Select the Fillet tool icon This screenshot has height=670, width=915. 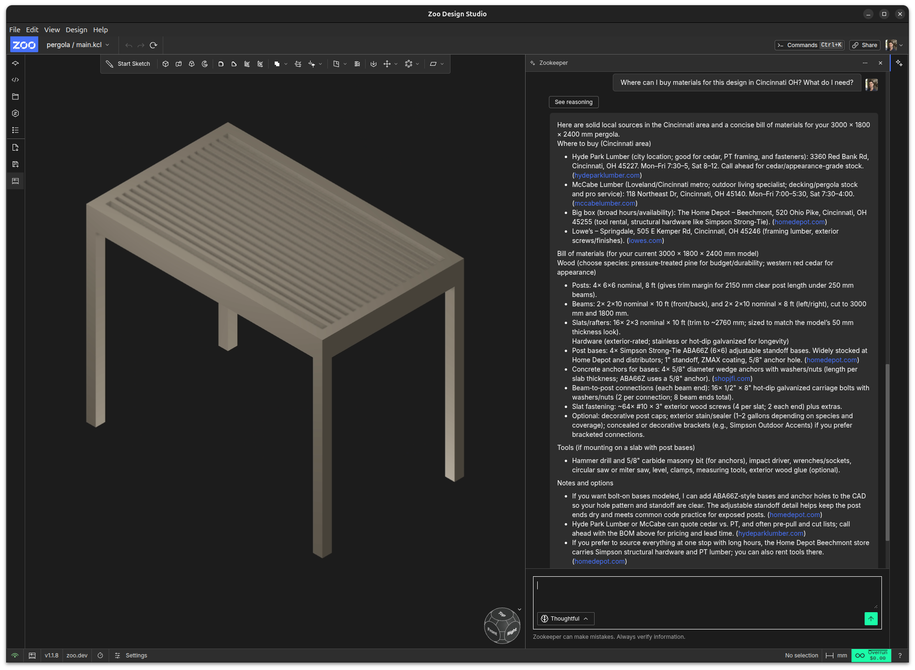(221, 64)
